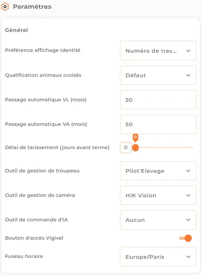Open the Outil de gestion de troupeau dropdown

pos(158,171)
